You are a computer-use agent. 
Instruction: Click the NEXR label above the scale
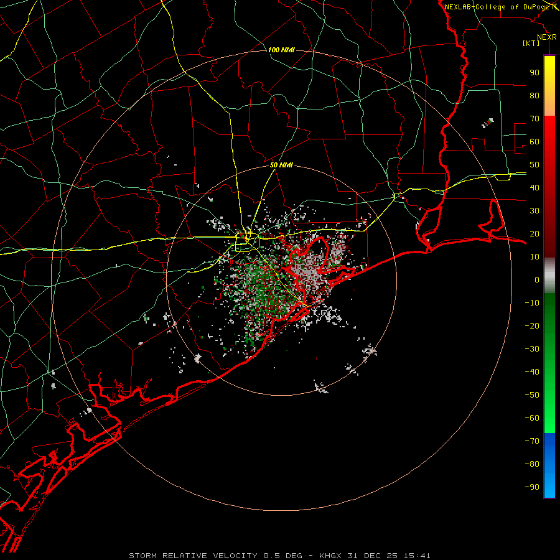[x=547, y=37]
